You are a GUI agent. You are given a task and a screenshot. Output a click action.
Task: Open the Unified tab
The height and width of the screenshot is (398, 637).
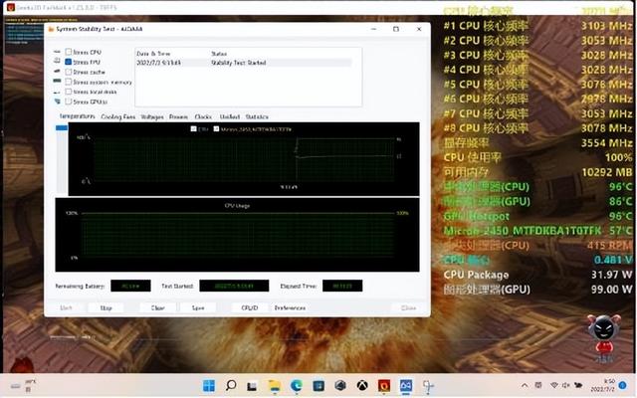230,117
